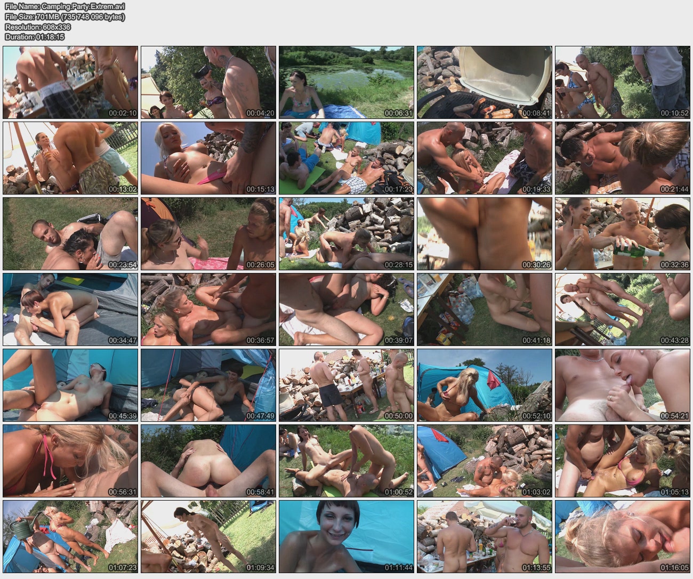Select the frame timestamped 00:26:05
Image resolution: width=693 pixels, height=579 pixels.
[208, 234]
